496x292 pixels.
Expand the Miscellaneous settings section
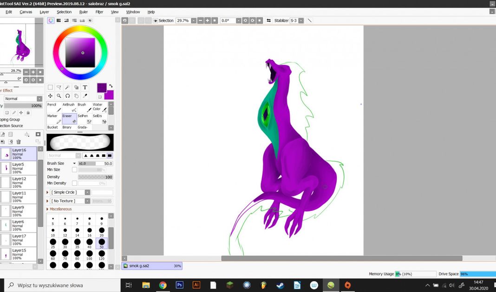(48, 209)
